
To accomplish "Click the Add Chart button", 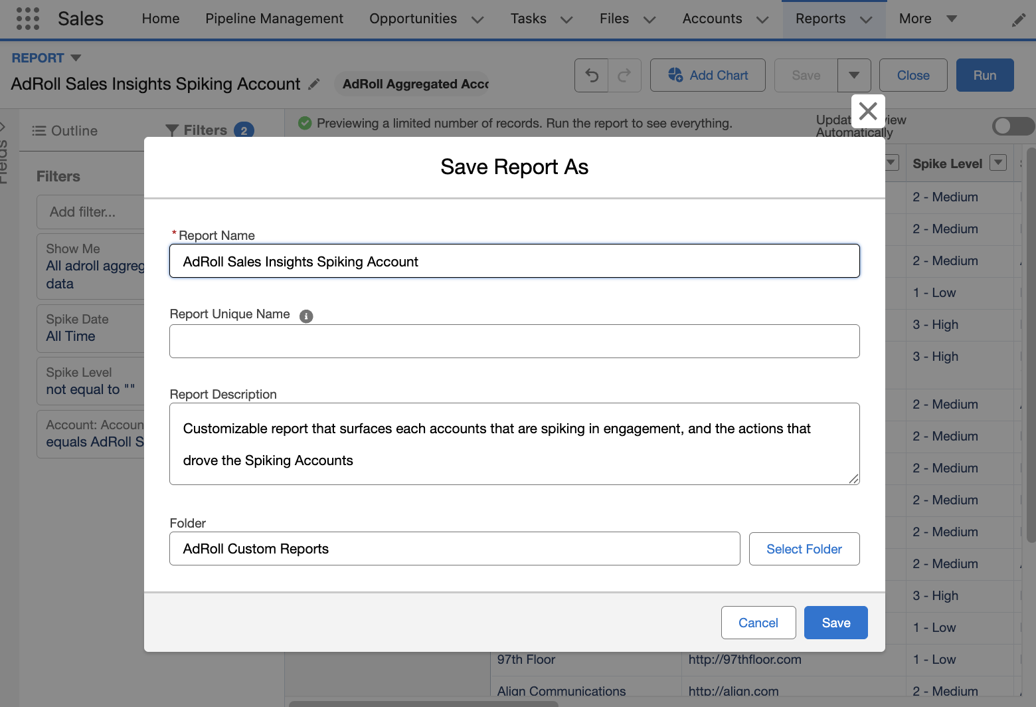I will (x=707, y=76).
